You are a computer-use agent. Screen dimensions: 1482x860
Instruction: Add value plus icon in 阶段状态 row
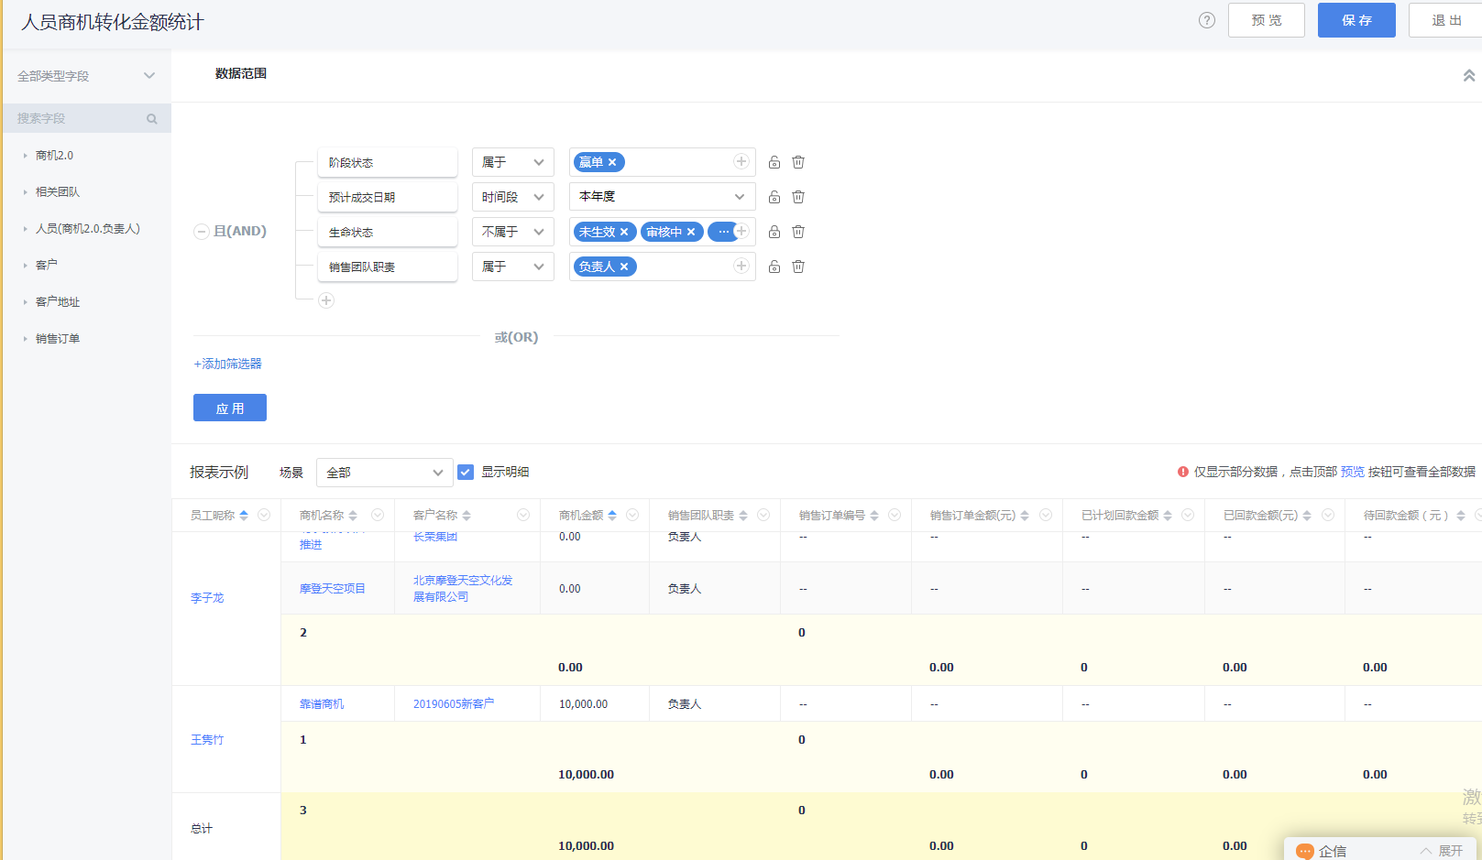click(741, 161)
